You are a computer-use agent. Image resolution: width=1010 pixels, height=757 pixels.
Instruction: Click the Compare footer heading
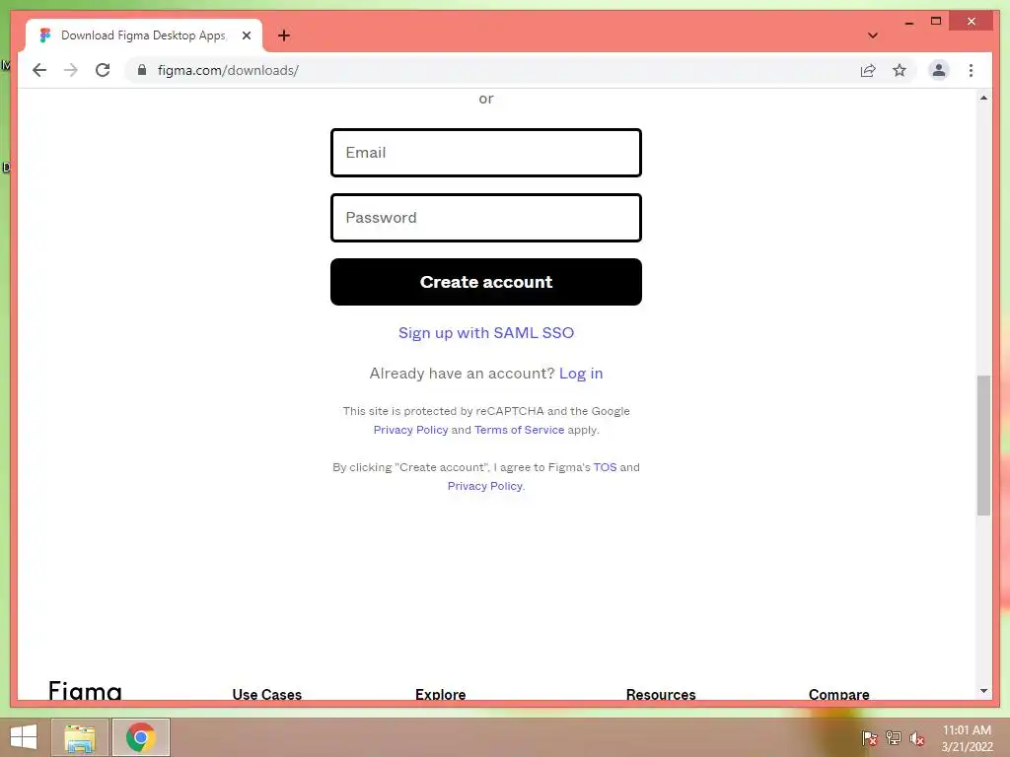click(x=838, y=694)
